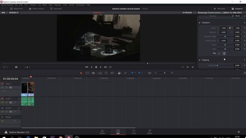Select the V1 track destination badge
246x138 pixels.
pos(2,84)
